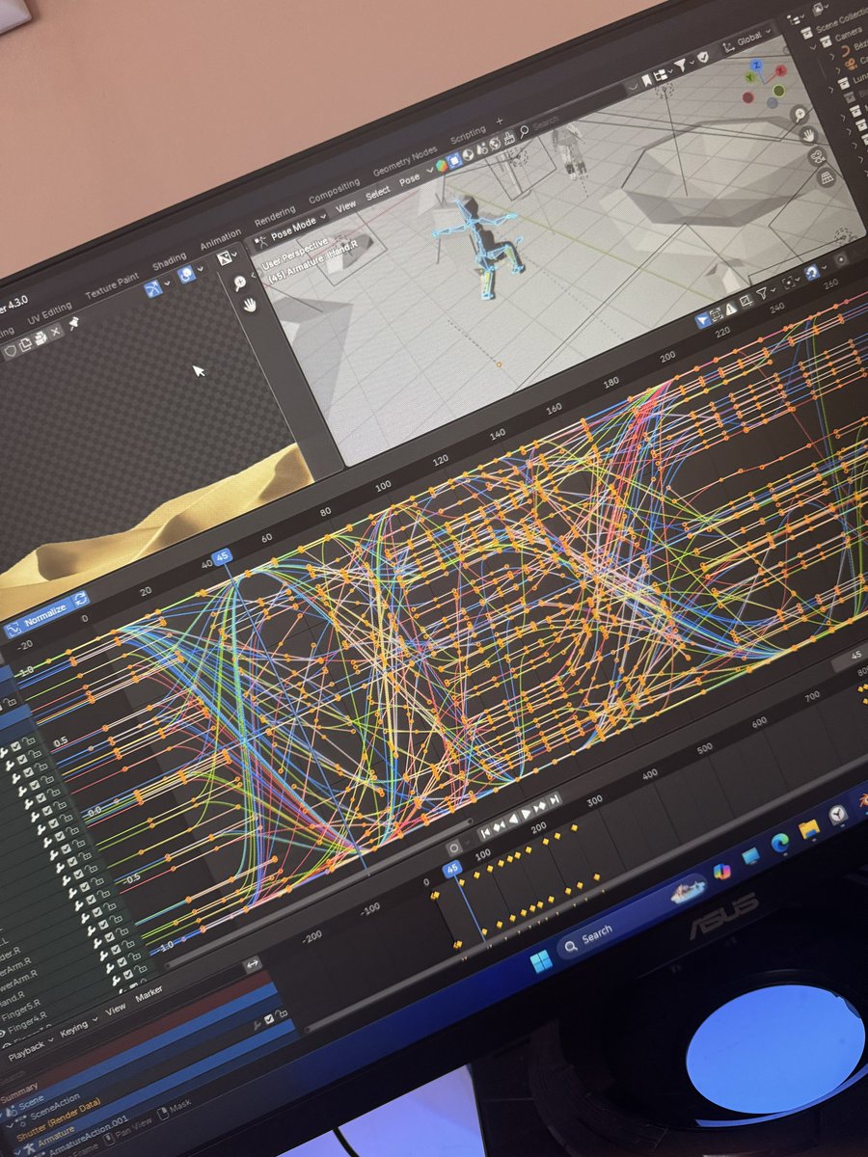The height and width of the screenshot is (1157, 868).
Task: Switch to the Scripting workspace tab
Action: click(469, 133)
